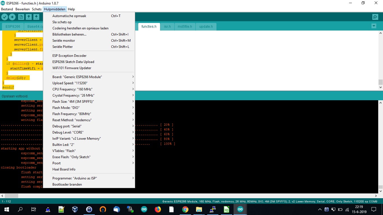Open the Windows Start menu
The width and height of the screenshot is (383, 215).
[7, 209]
